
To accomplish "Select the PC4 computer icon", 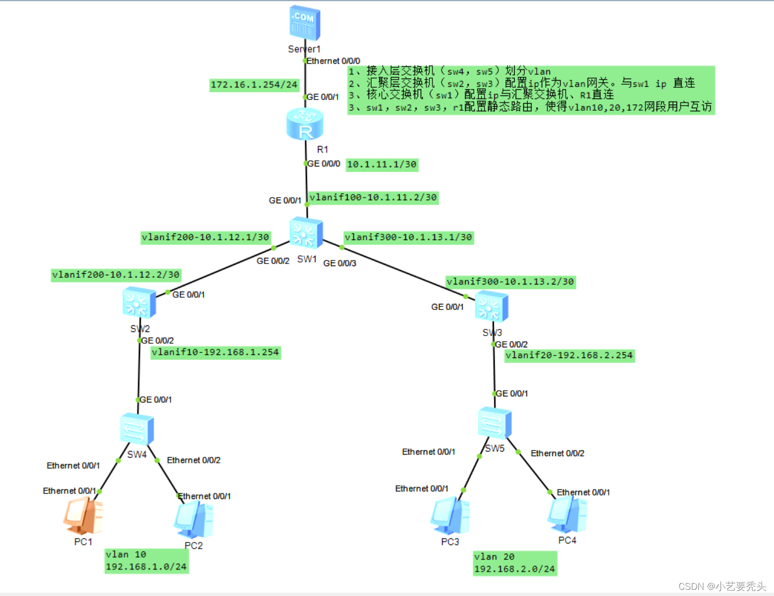I will coord(567,515).
